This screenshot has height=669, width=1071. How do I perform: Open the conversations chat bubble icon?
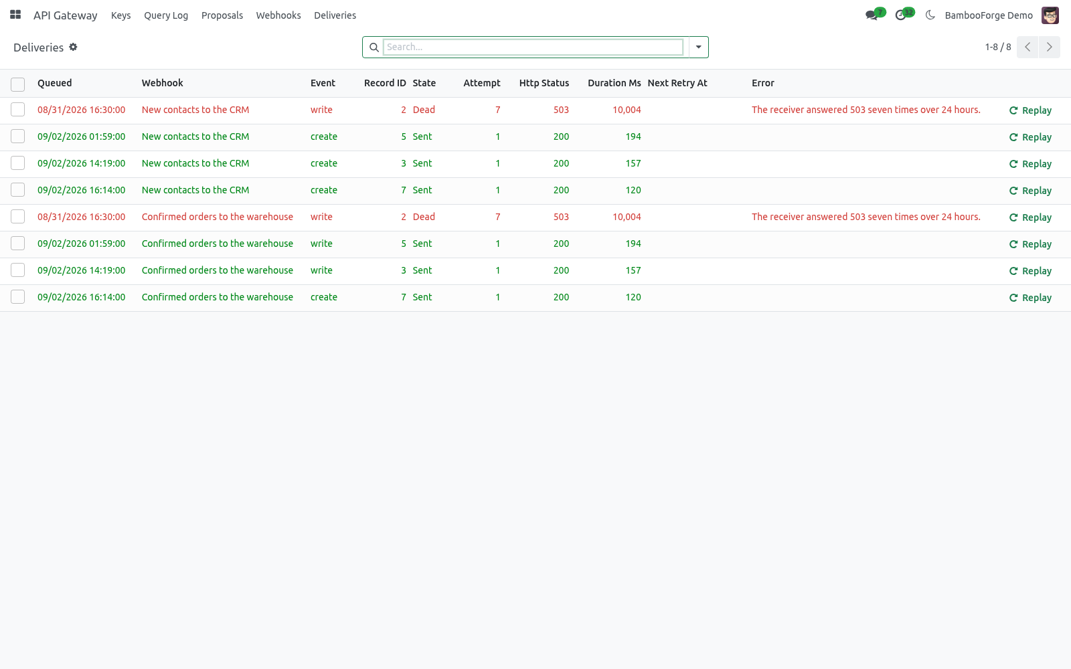[871, 15]
